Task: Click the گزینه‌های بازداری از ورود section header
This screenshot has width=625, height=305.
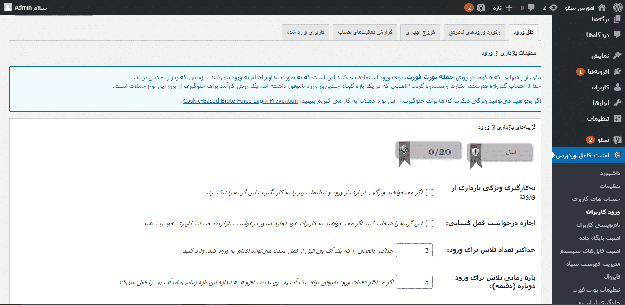Action: (507, 127)
